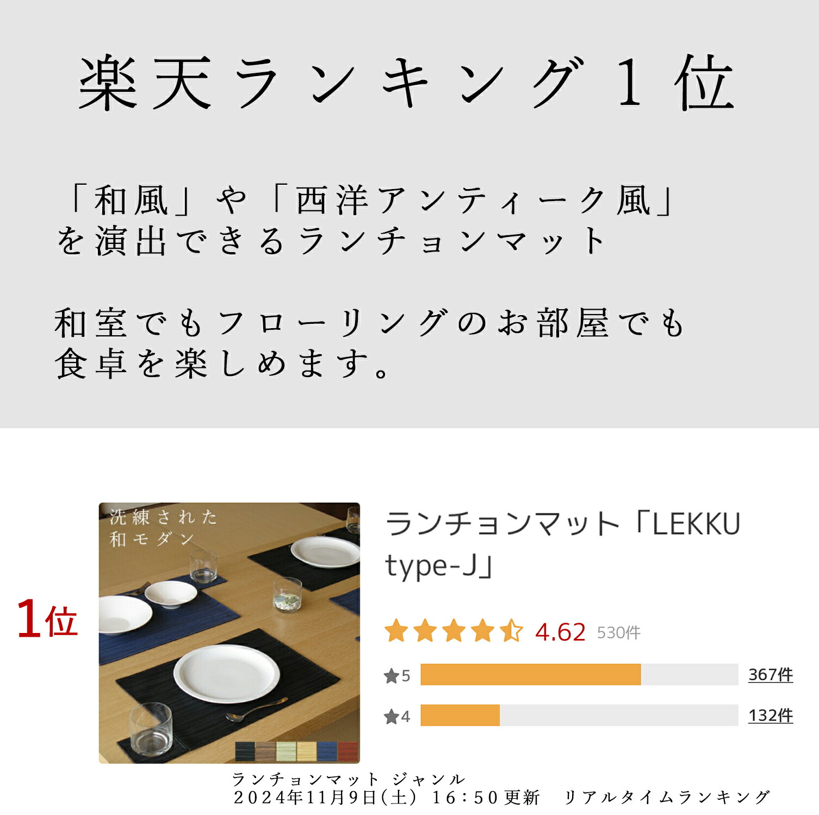Open the LEKKU type-J product thumbnail
This screenshot has height=815, width=819.
(229, 633)
